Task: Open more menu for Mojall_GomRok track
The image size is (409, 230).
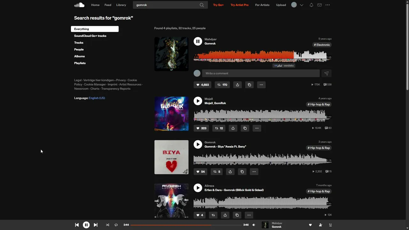Action: [x=257, y=128]
